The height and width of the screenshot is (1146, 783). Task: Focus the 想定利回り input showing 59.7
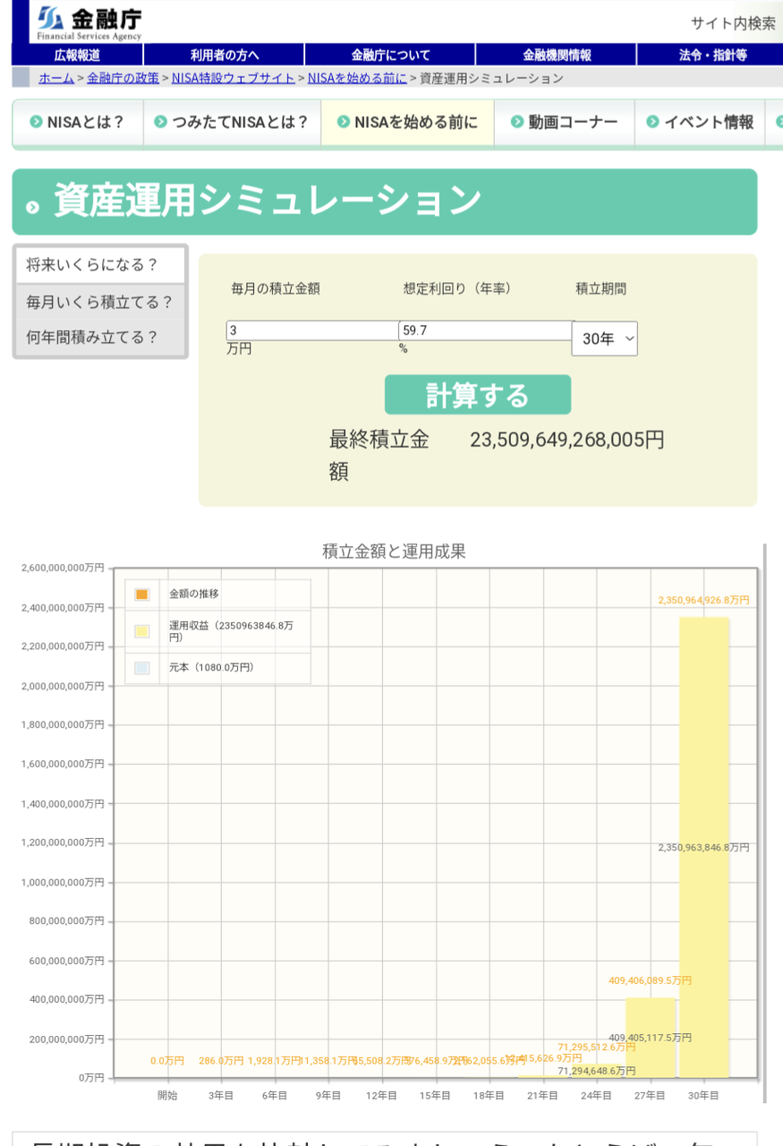(x=485, y=330)
